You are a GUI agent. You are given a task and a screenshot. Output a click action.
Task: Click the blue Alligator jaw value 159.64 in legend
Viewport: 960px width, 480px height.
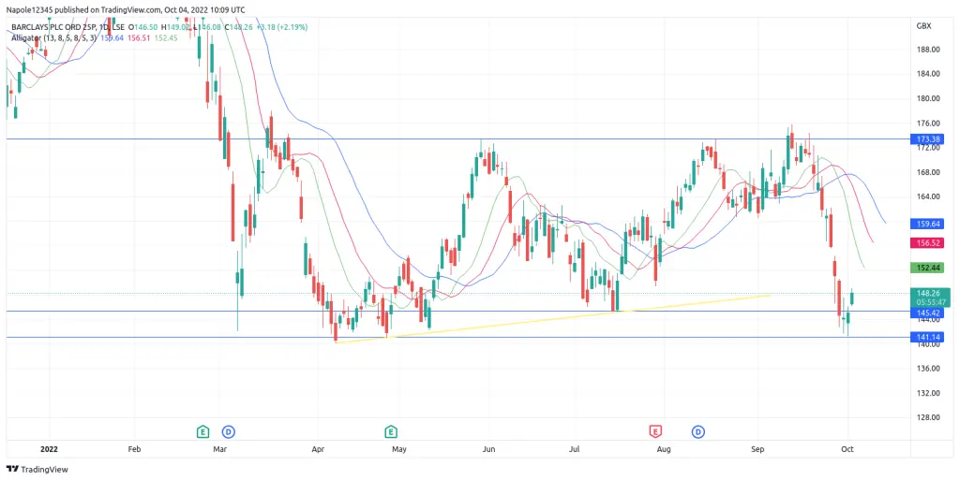coord(112,37)
